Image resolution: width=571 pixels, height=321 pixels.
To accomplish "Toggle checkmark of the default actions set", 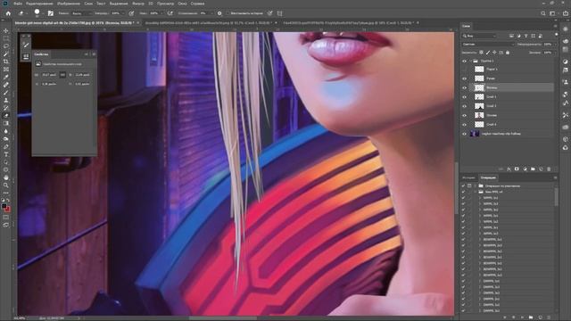I will (x=463, y=186).
